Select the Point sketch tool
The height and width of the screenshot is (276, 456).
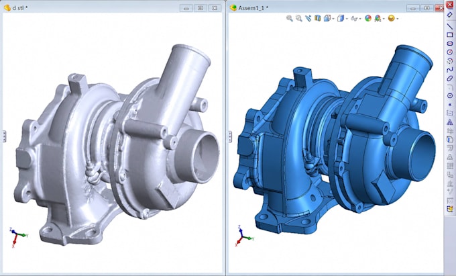tap(450, 105)
